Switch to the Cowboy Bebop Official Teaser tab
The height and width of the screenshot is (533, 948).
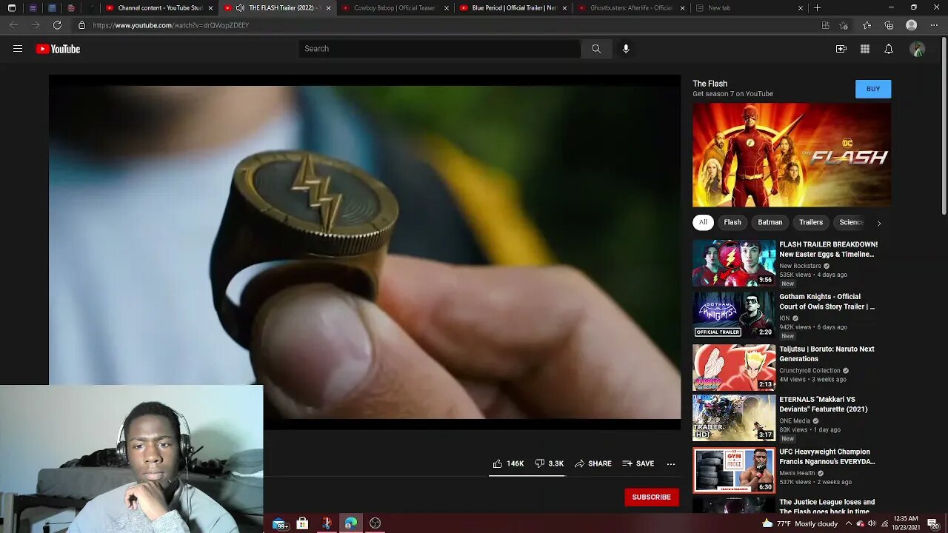pyautogui.click(x=395, y=7)
